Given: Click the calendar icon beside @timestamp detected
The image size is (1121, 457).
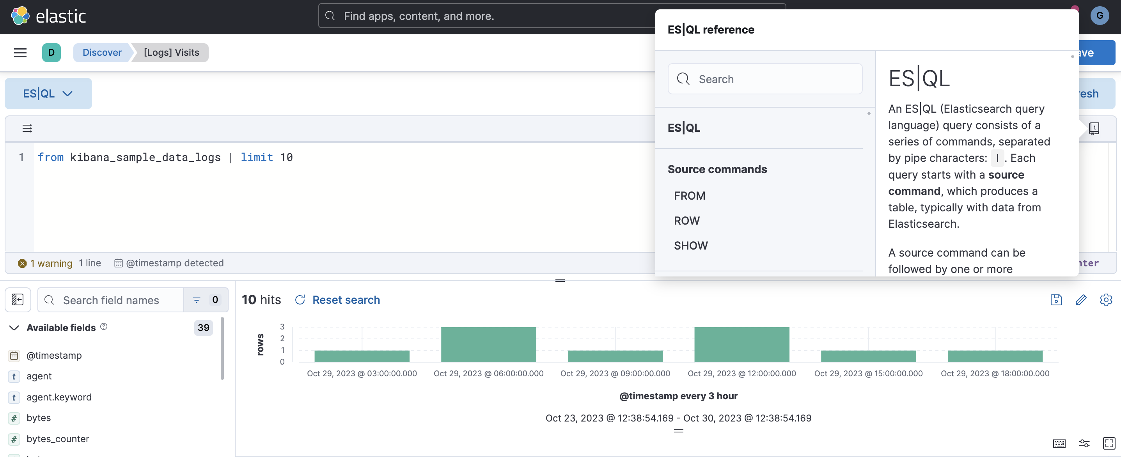Looking at the screenshot, I should (118, 263).
